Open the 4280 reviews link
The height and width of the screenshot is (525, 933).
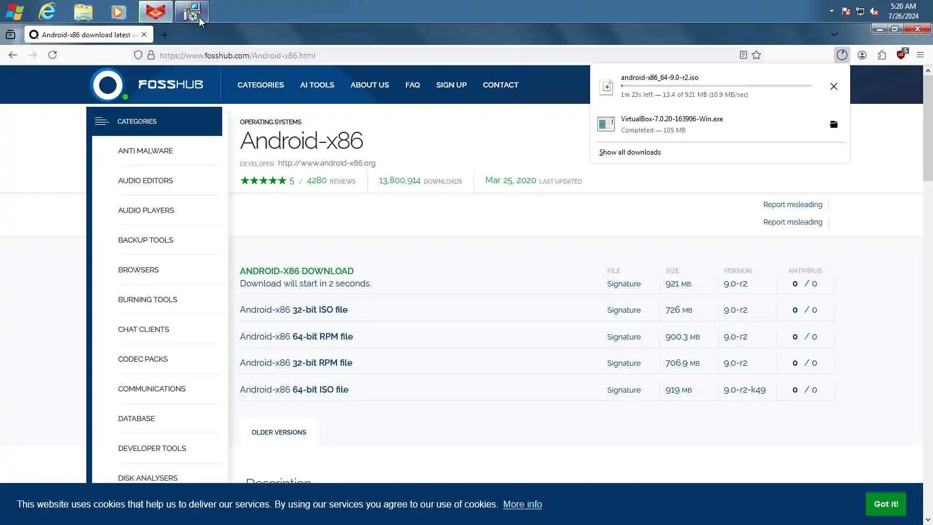point(331,181)
